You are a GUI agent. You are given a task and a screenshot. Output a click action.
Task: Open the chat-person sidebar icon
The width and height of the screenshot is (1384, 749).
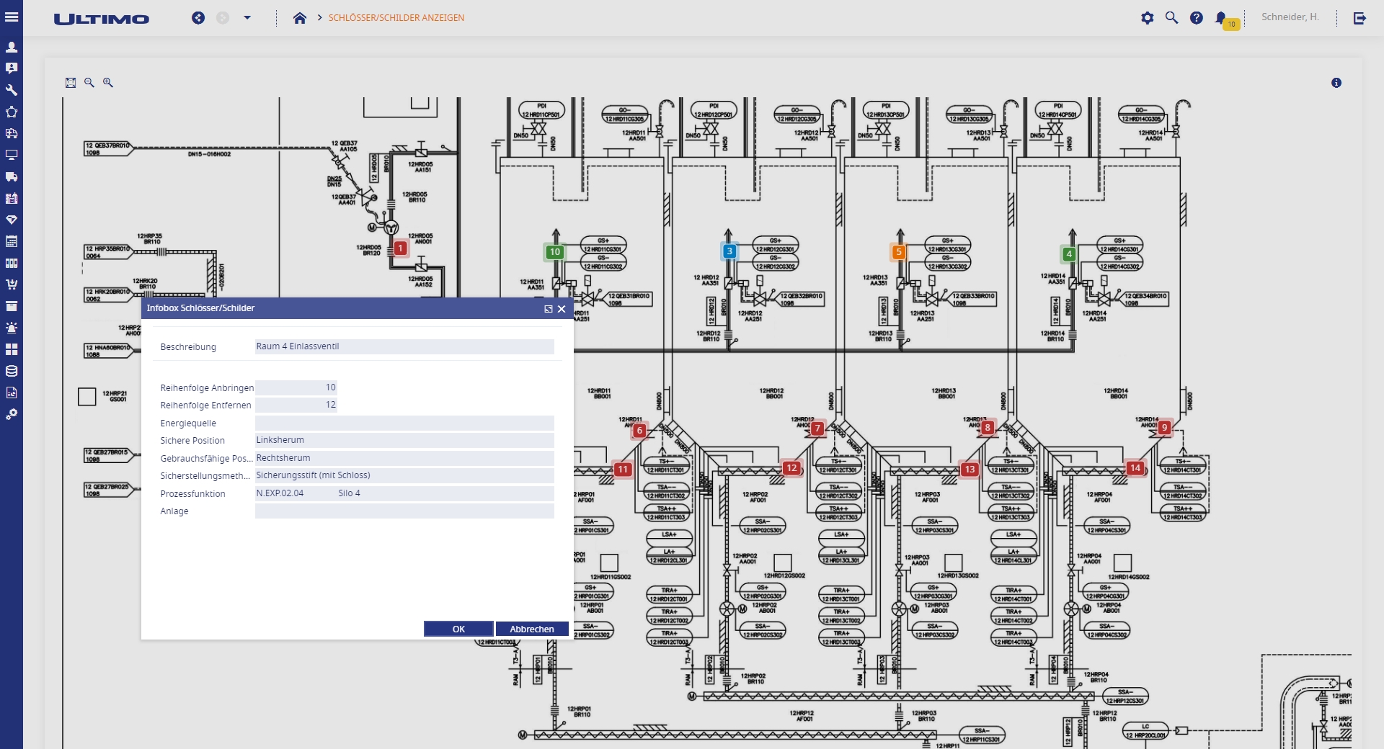[x=12, y=68]
